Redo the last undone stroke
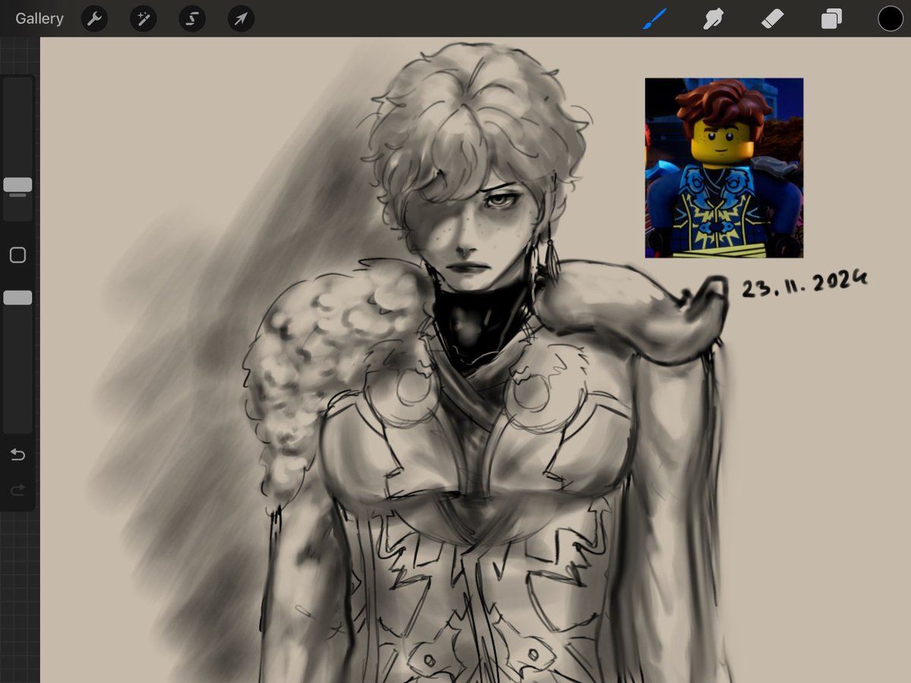The width and height of the screenshot is (911, 683). (17, 490)
